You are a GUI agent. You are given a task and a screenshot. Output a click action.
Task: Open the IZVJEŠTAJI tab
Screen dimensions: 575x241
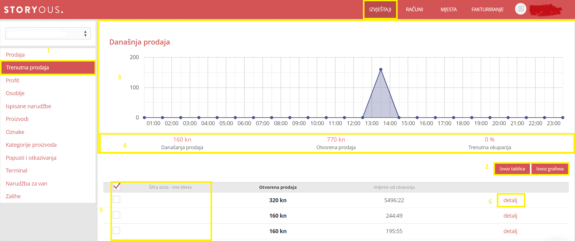point(380,9)
